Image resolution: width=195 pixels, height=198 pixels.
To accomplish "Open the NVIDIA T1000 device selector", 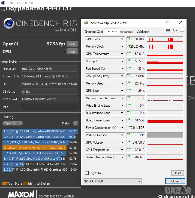I will pos(112,181).
